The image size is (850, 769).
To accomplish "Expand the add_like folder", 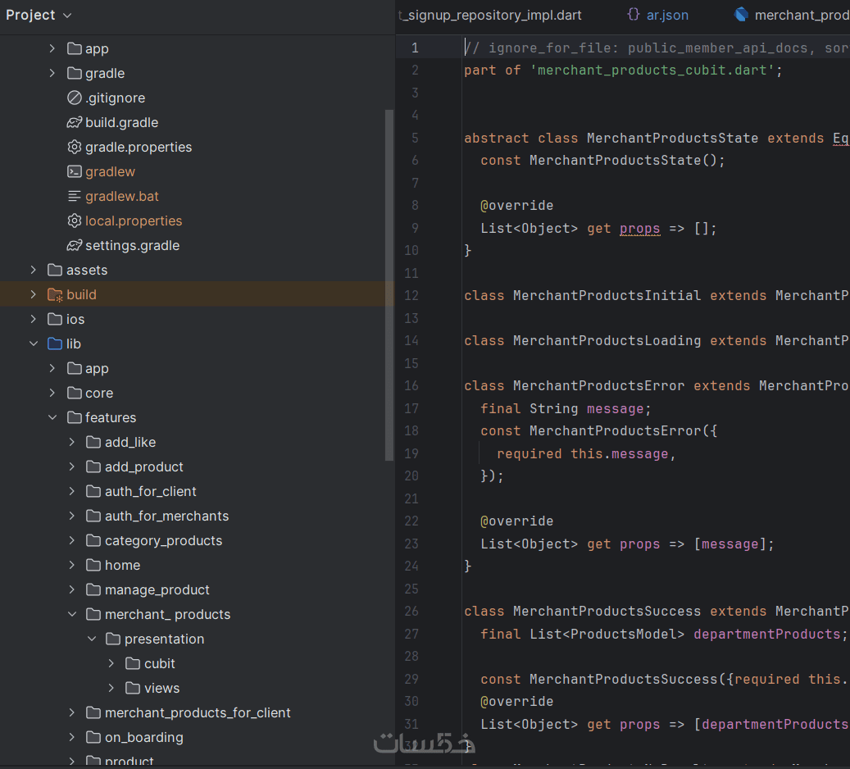I will (71, 443).
